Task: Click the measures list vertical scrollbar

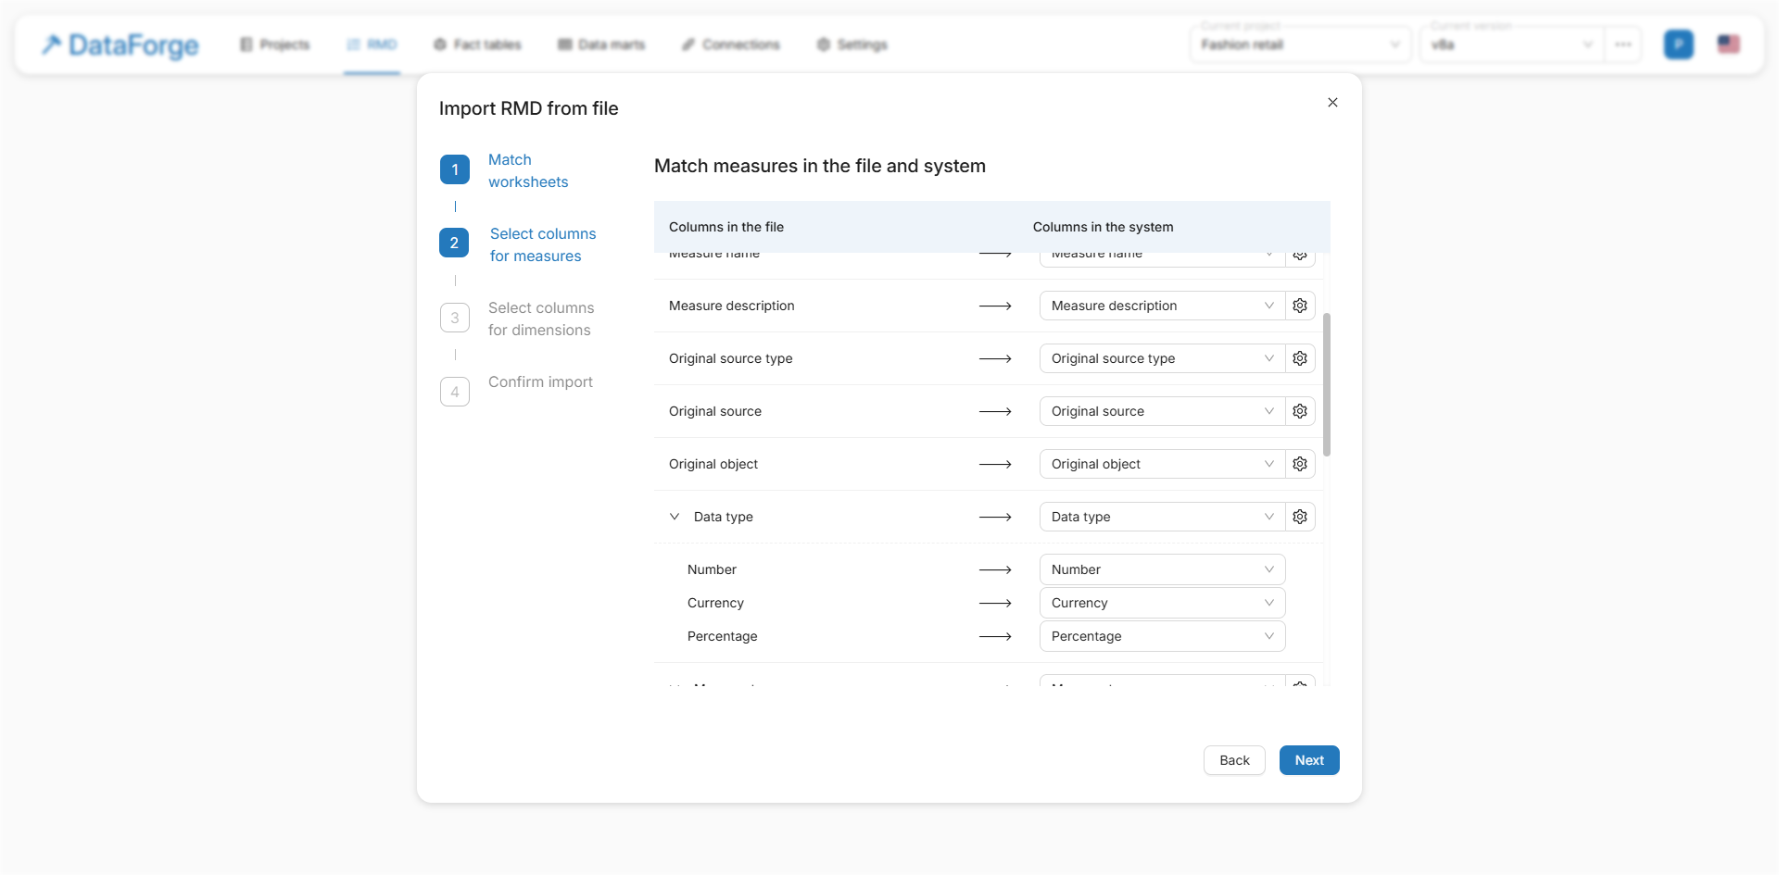Action: point(1327,384)
